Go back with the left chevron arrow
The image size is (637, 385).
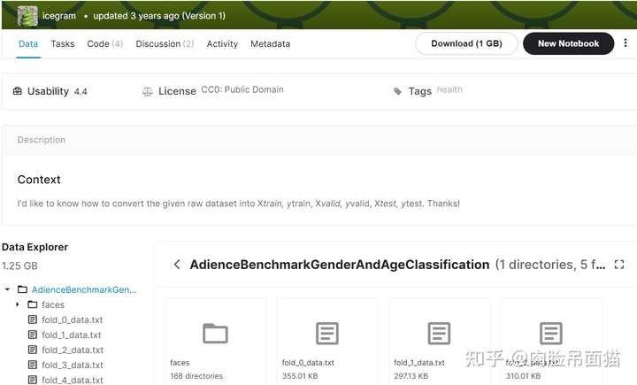tap(177, 265)
